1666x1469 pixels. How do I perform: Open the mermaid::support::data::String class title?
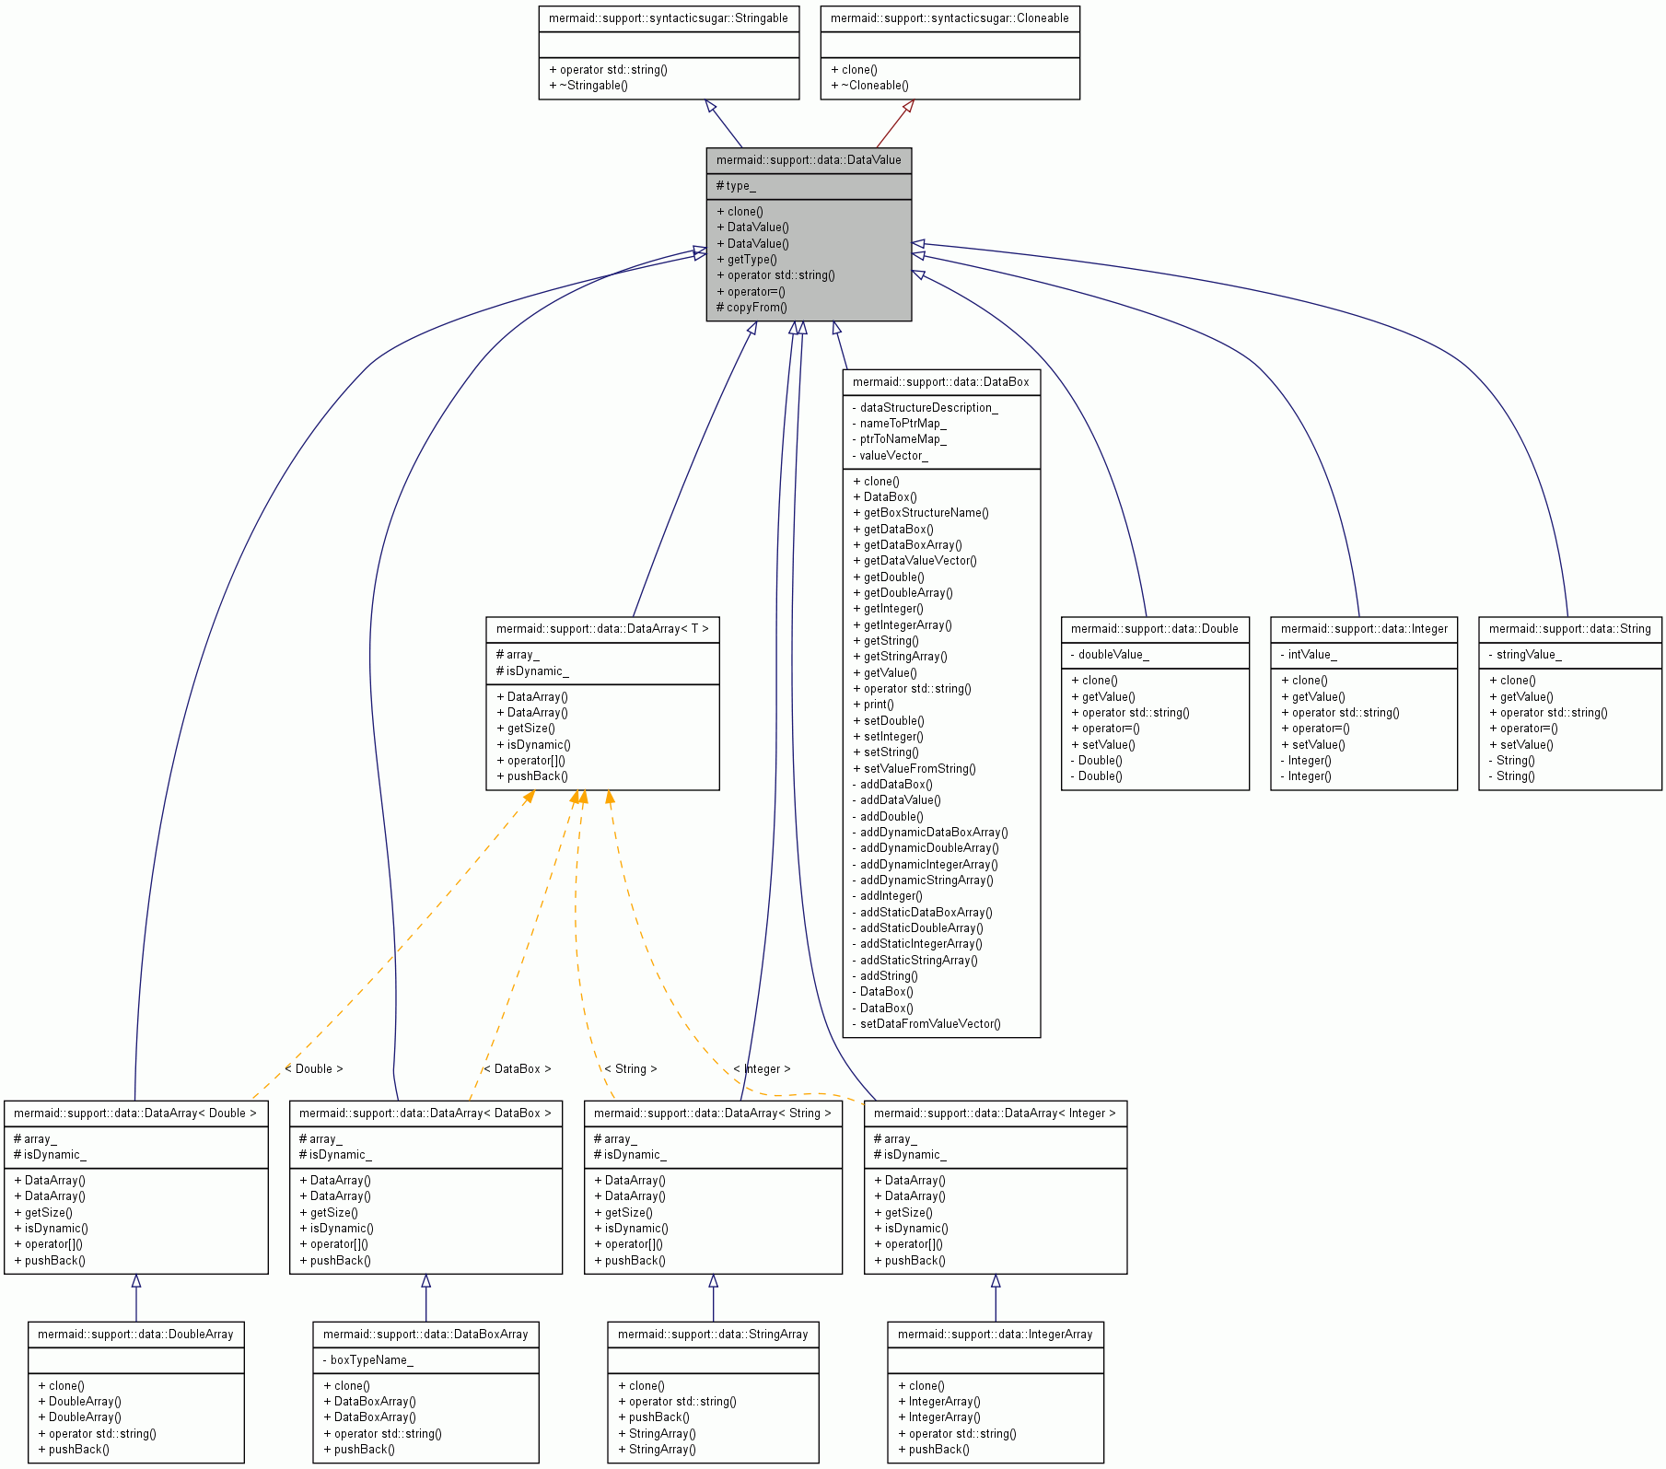tap(1570, 629)
